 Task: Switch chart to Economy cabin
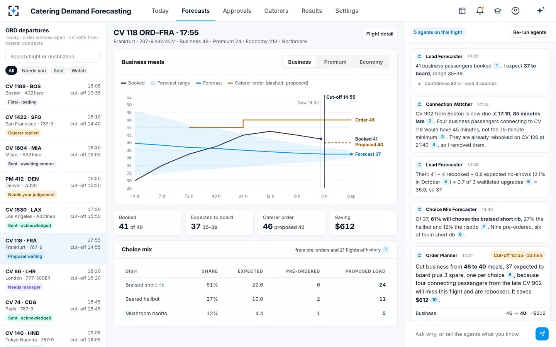371,62
